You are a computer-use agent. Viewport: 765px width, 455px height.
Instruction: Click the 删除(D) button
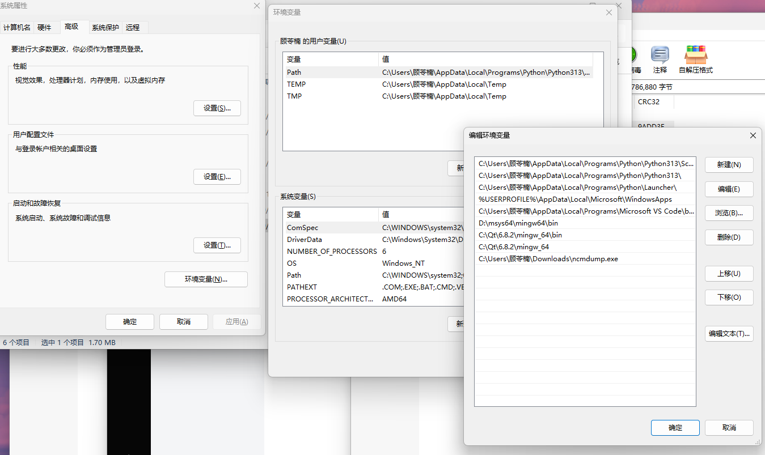(729, 237)
